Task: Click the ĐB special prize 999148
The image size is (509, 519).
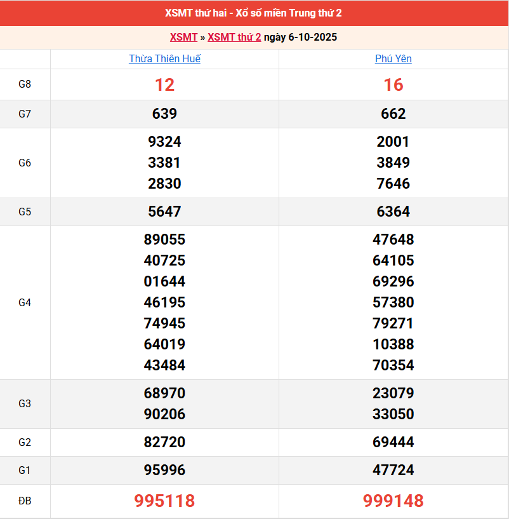Action: (393, 501)
